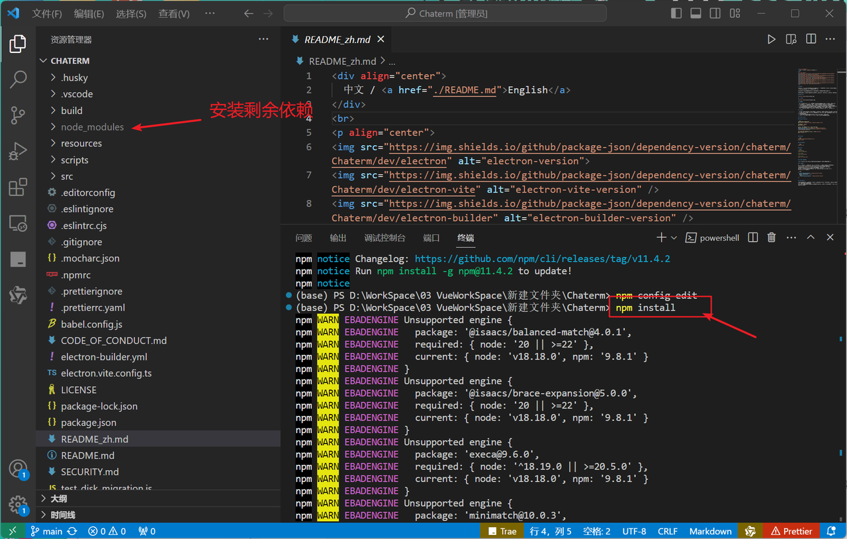Open the preview to the side icon
This screenshot has width=847, height=539.
pyautogui.click(x=791, y=40)
